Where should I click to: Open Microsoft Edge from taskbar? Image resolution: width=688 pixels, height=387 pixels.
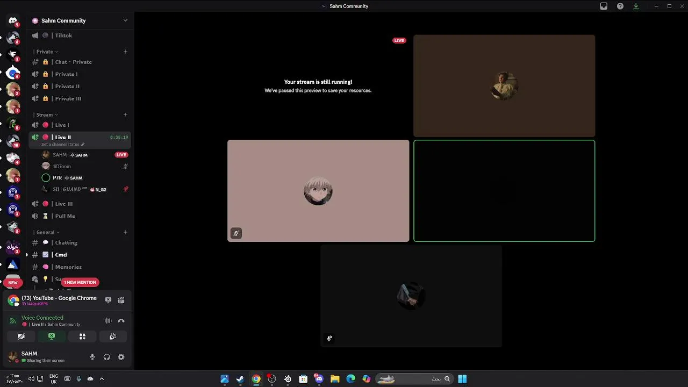point(351,379)
